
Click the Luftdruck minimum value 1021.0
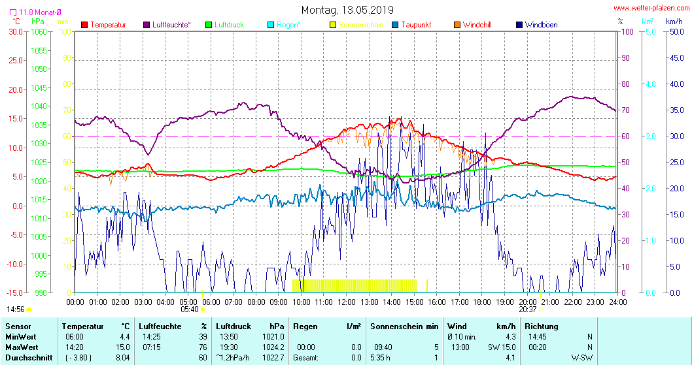tap(273, 337)
